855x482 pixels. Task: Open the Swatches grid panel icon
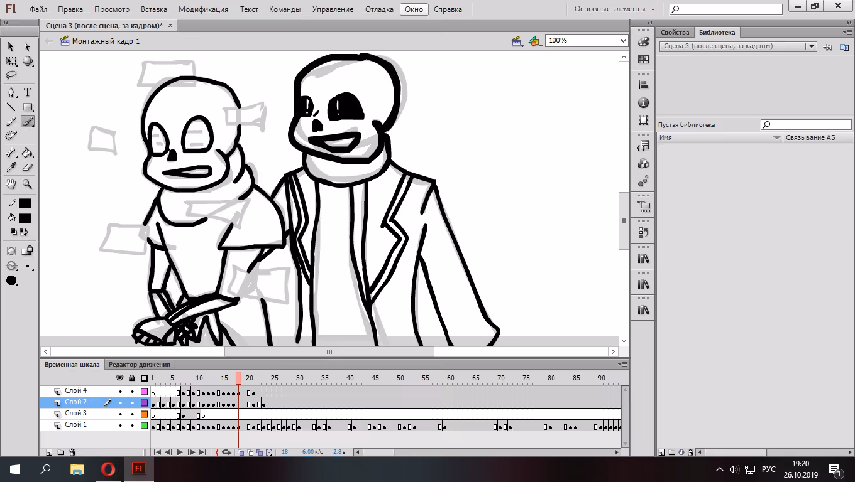coord(643,59)
